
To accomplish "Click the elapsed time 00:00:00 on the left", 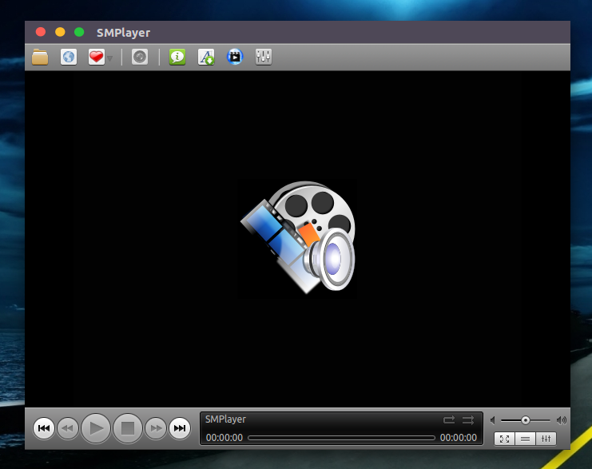I will [x=224, y=438].
